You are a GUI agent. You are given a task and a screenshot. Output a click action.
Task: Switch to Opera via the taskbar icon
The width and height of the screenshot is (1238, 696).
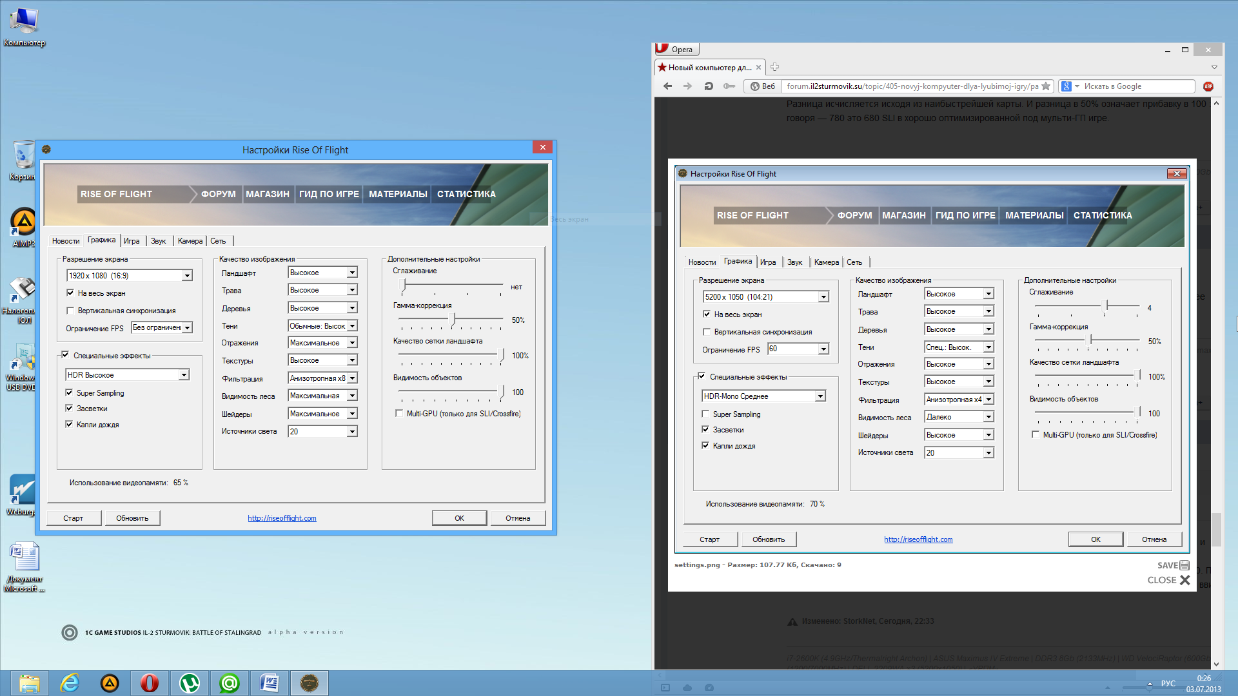click(150, 683)
